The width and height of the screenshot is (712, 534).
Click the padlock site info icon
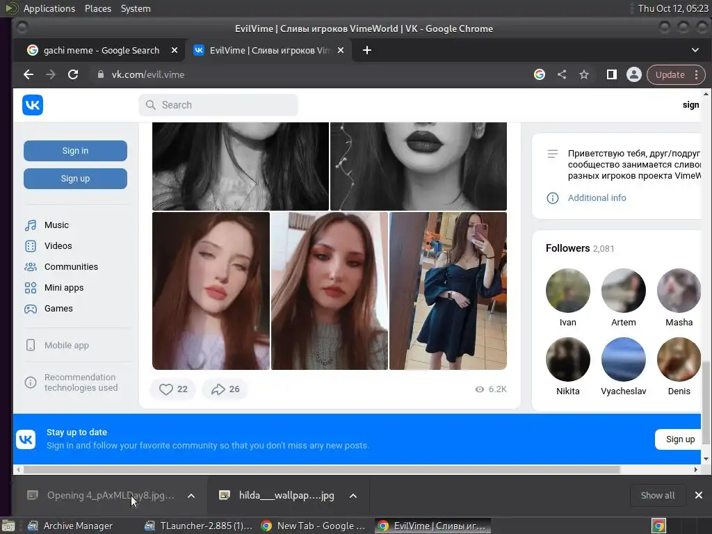tap(101, 74)
